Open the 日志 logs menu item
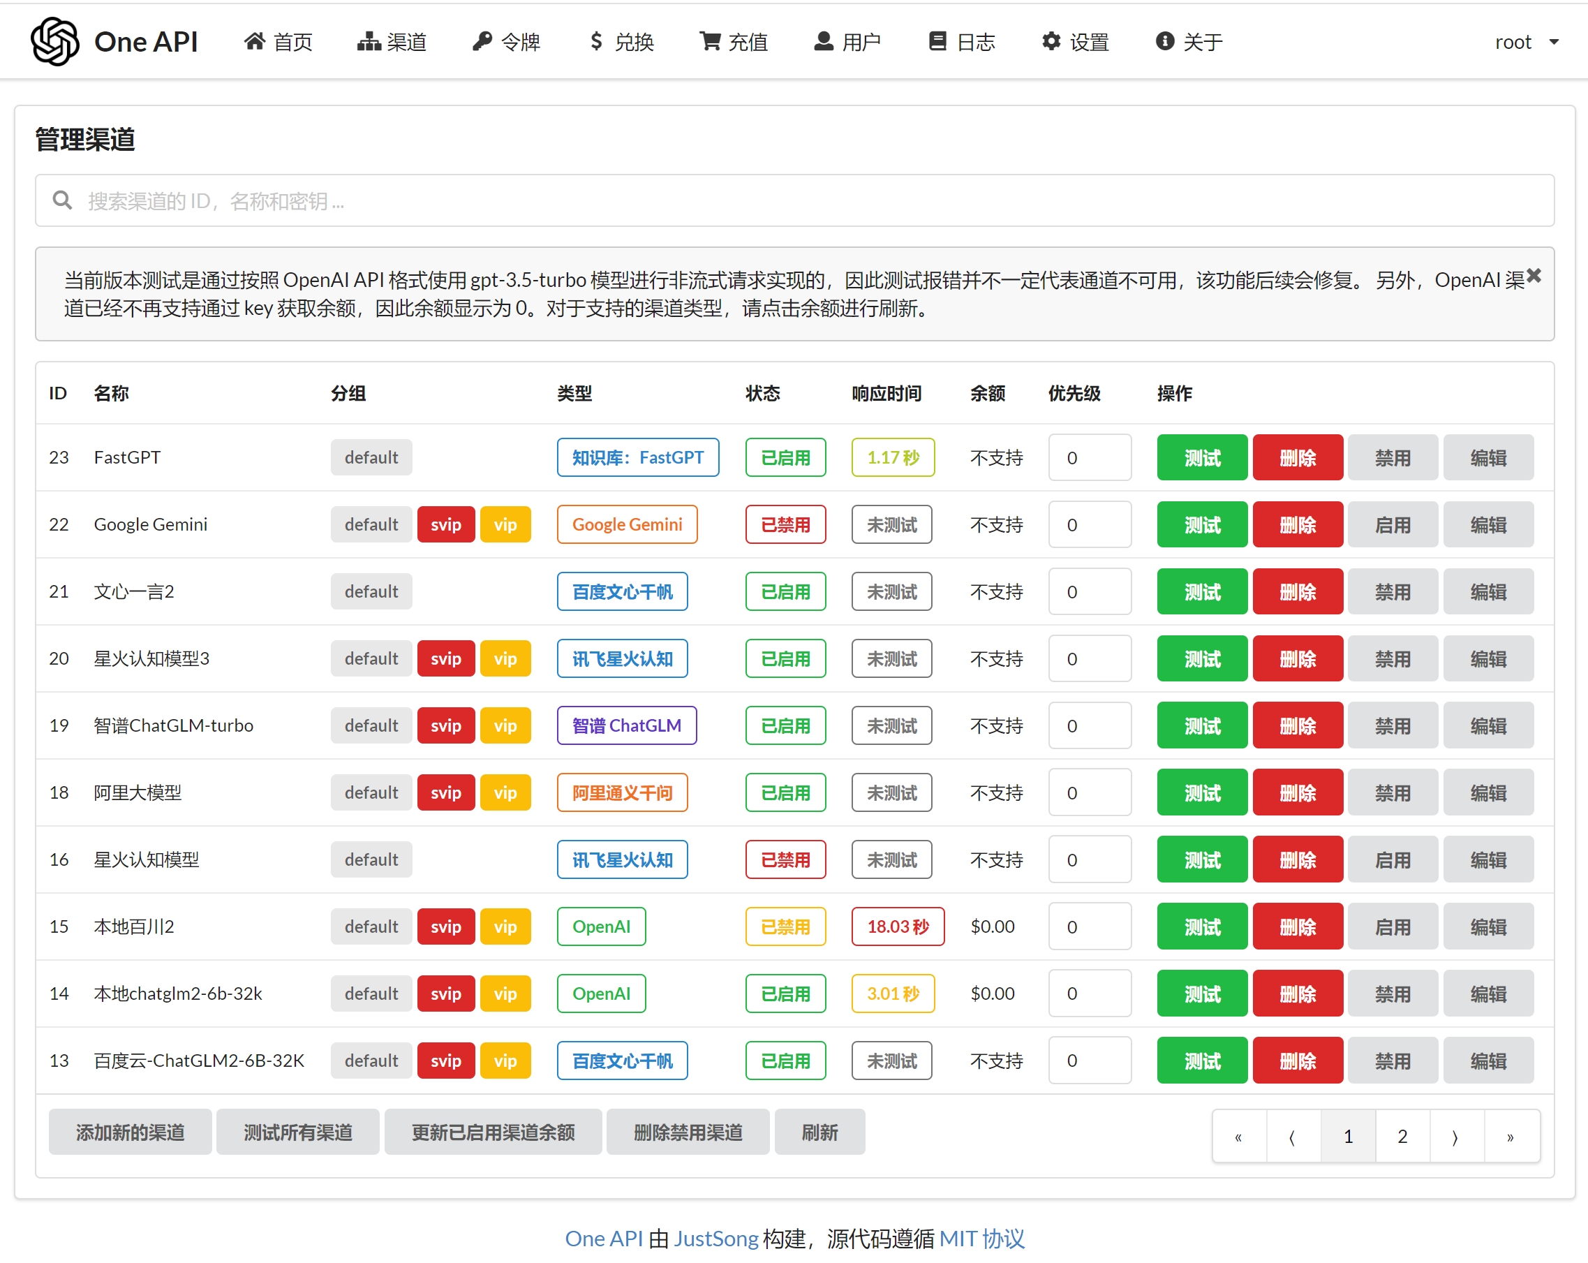1588x1263 pixels. click(961, 42)
